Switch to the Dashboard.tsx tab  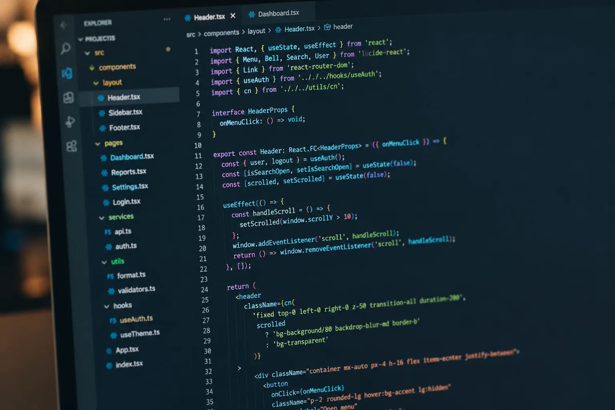279,13
